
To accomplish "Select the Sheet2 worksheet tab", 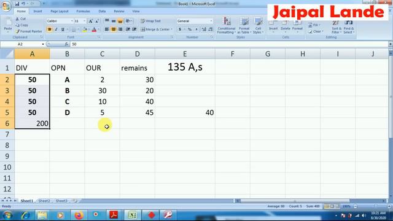I will point(44,201).
